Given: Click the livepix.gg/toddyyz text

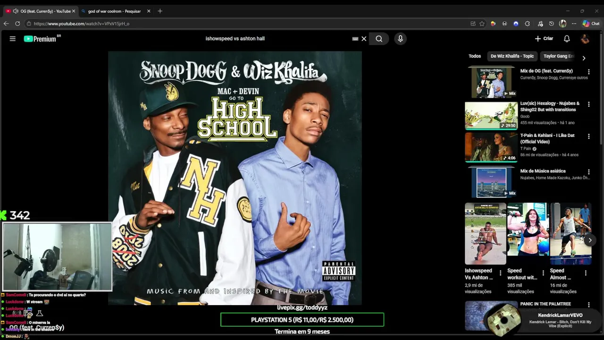Looking at the screenshot, I should [x=302, y=308].
